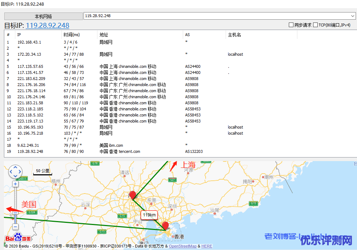Click the Baidu map logo
The width and height of the screenshot is (357, 250).
18,238
